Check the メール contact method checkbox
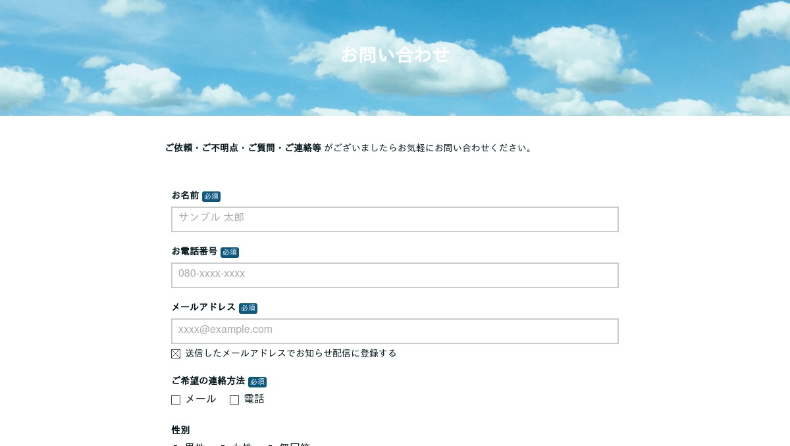The image size is (790, 446). point(176,399)
